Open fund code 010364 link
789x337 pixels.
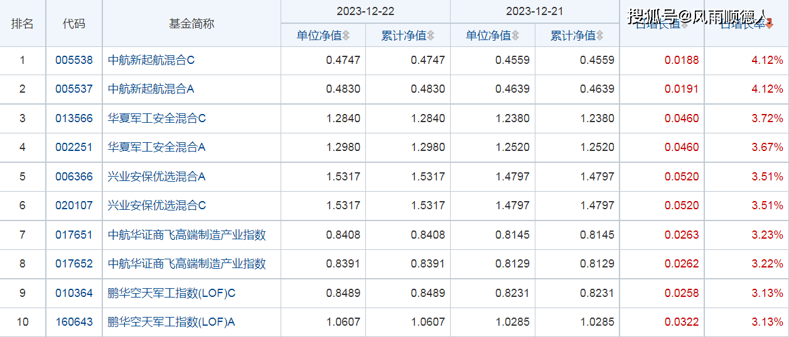pos(74,293)
